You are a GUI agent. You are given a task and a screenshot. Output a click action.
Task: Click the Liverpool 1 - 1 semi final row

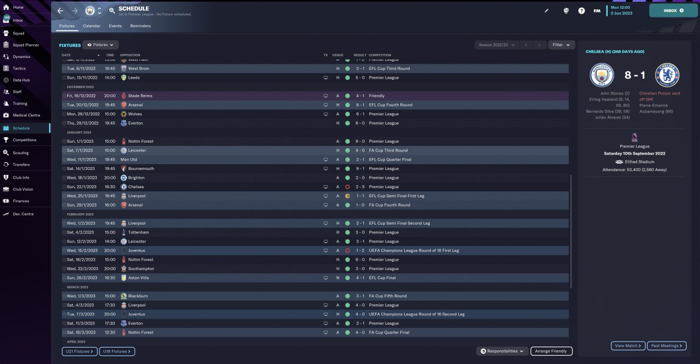(x=315, y=196)
